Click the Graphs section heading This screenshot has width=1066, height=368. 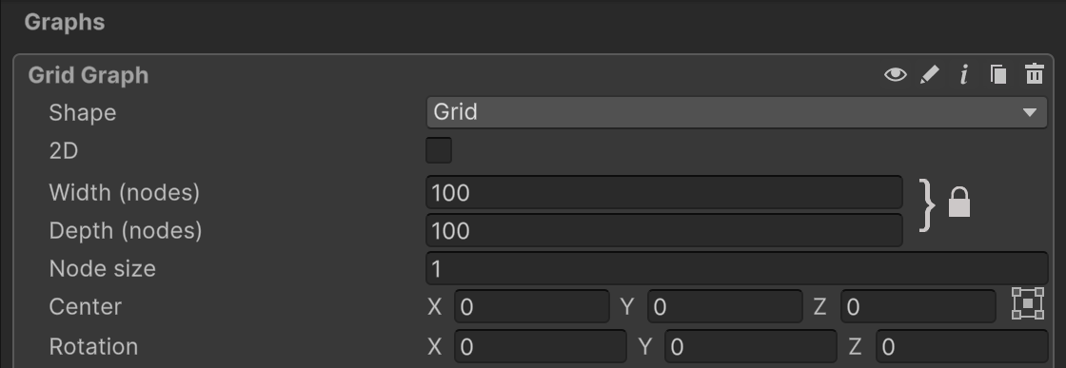click(x=65, y=22)
